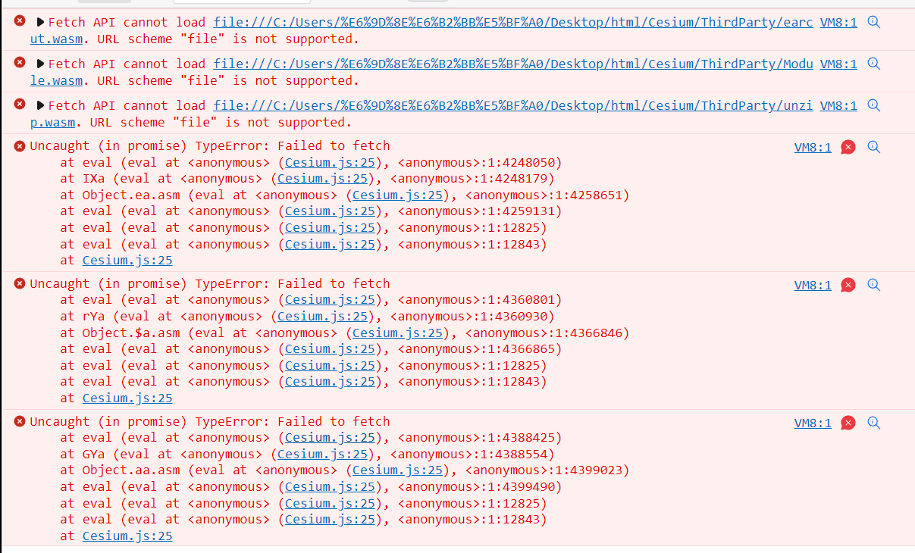Click red X badge on third Failed to fetch error
Image resolution: width=915 pixels, height=553 pixels.
click(x=848, y=423)
